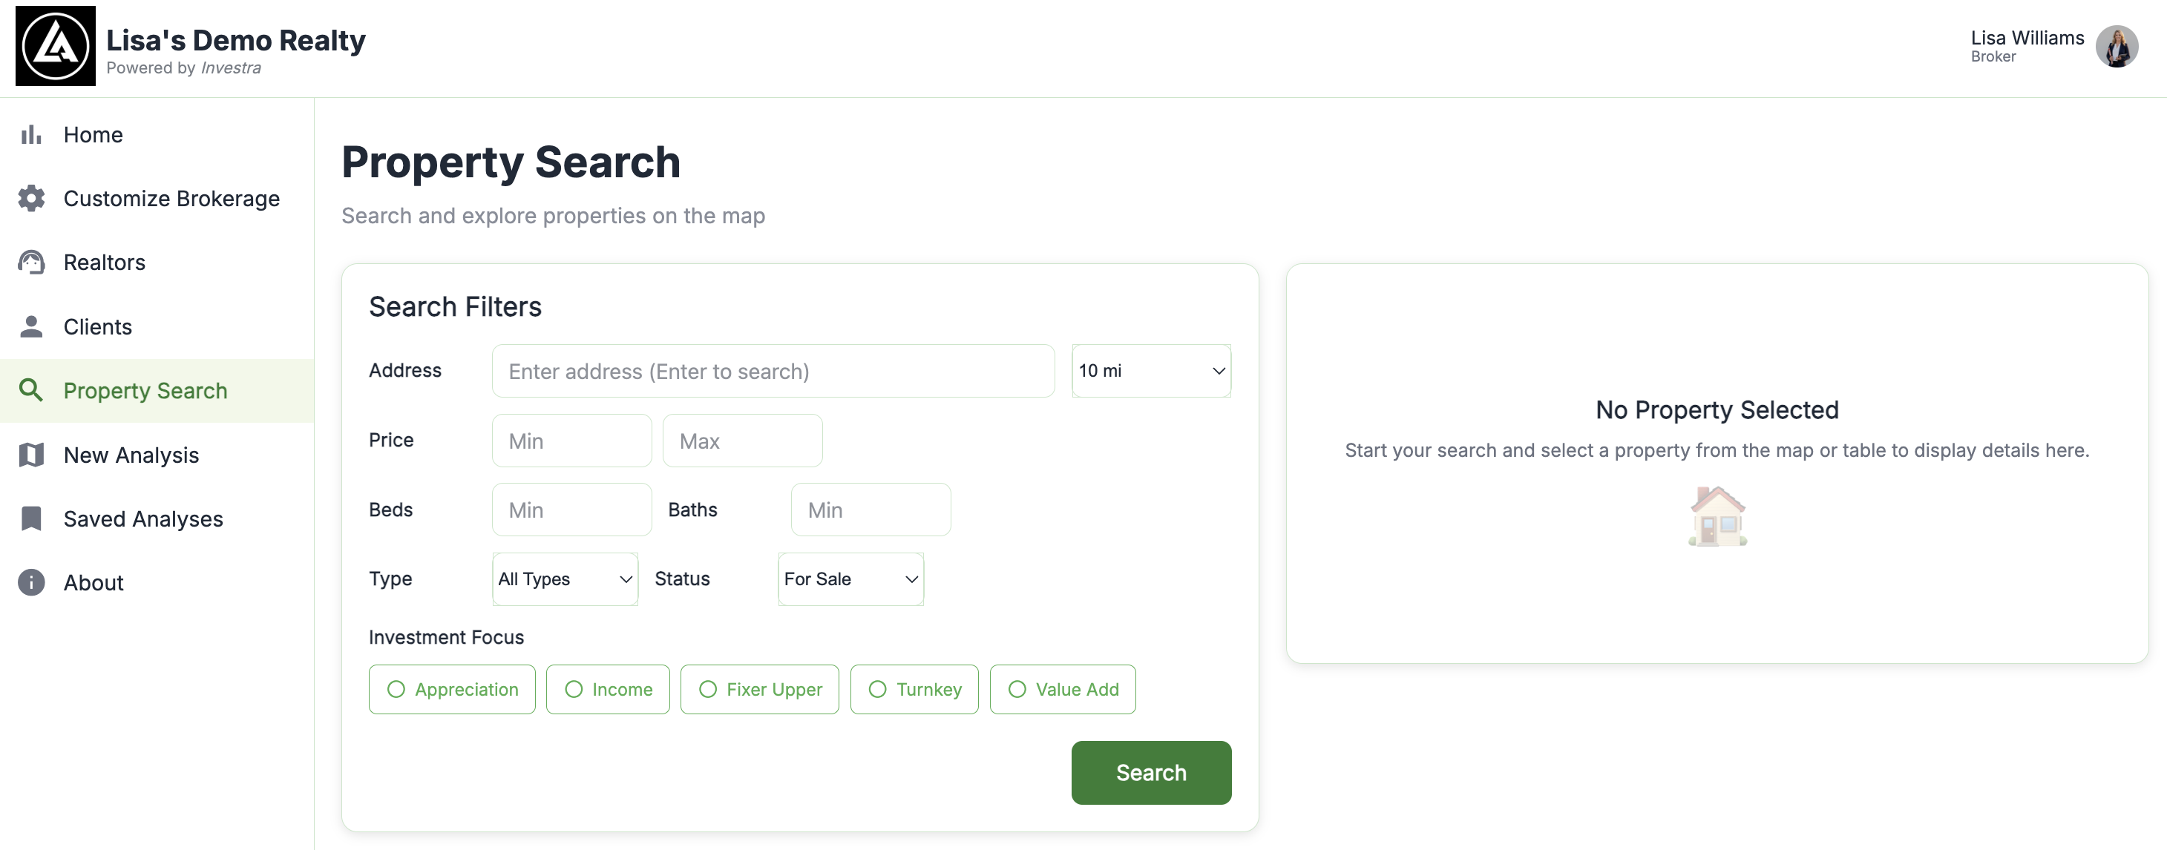Screen dimensions: 2167x850
Task: Open About via the info icon
Action: (x=31, y=582)
